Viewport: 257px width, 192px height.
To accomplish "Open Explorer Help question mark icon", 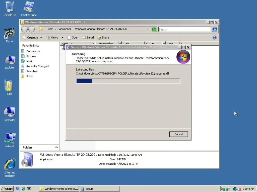I will (215, 37).
